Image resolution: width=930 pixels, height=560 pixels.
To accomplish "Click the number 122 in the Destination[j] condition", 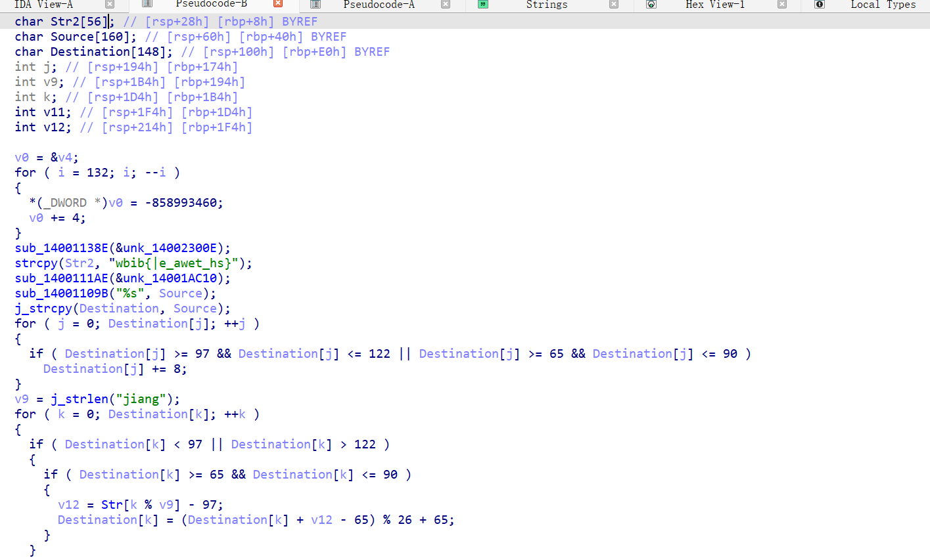I will (x=379, y=354).
